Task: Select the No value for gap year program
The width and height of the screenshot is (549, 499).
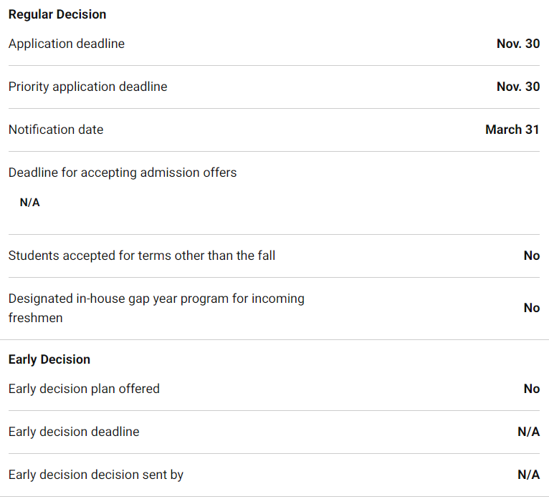Action: (531, 308)
